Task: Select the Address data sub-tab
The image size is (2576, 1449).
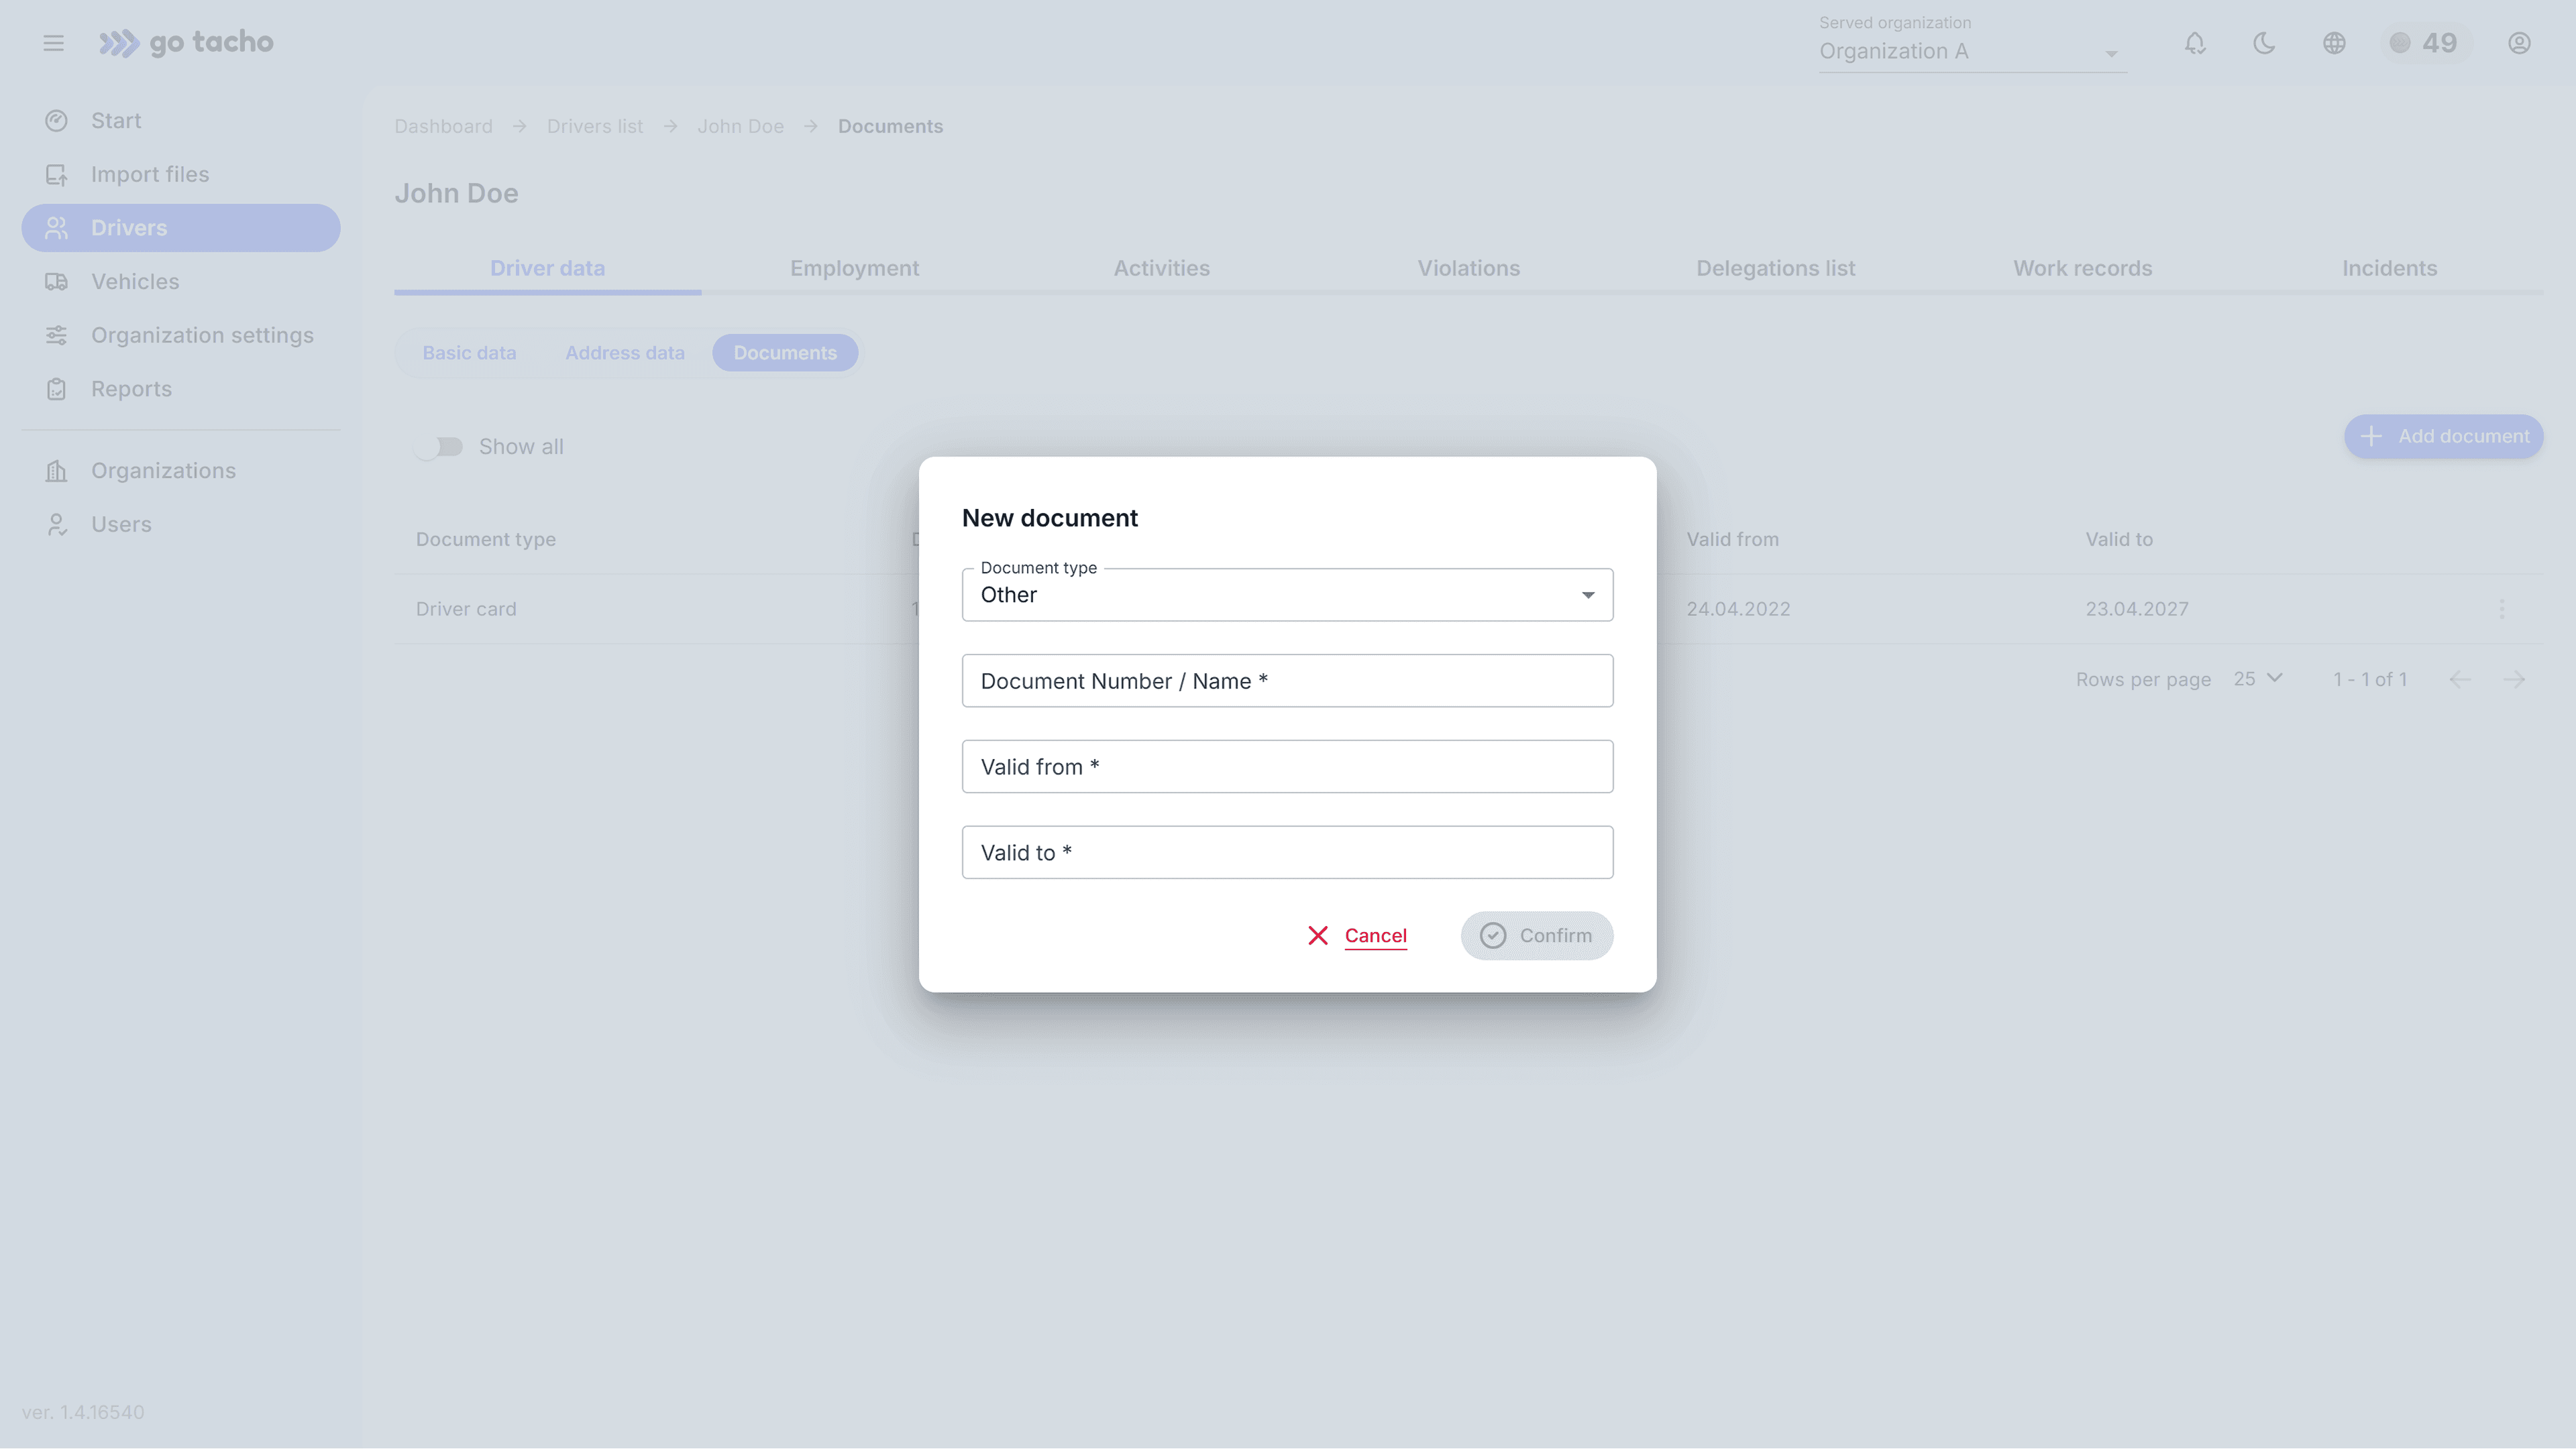Action: pyautogui.click(x=624, y=353)
